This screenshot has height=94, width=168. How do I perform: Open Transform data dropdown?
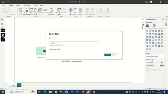[59, 12]
